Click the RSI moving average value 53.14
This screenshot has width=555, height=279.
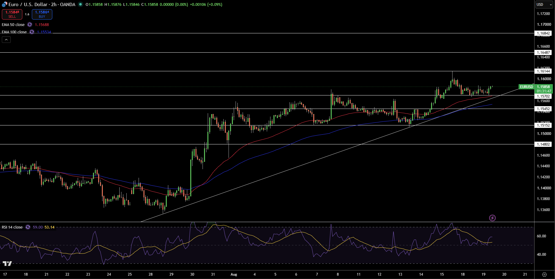pyautogui.click(x=50, y=227)
